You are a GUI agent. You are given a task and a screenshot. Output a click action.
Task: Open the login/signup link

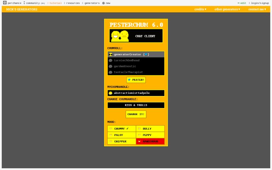pos(259,3)
